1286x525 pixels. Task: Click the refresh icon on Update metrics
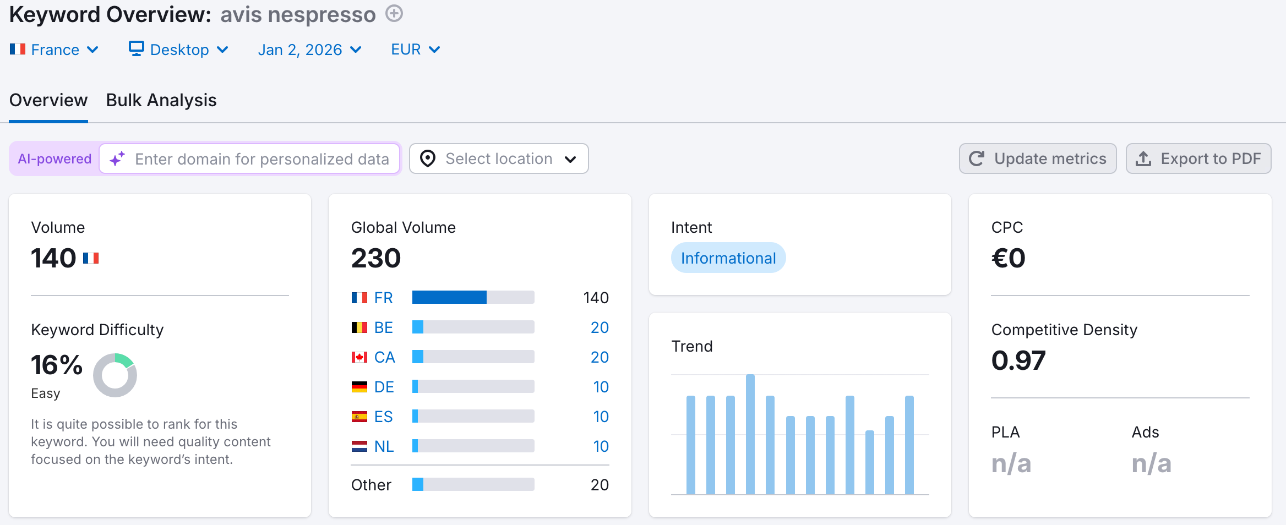[x=976, y=158]
